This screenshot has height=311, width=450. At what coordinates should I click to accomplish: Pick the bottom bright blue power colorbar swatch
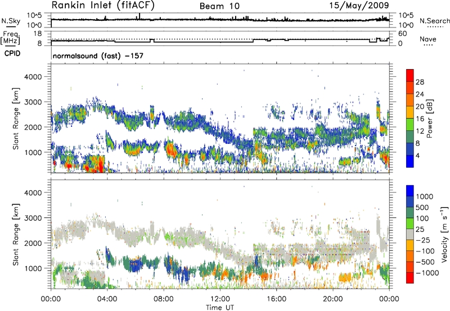(x=410, y=162)
